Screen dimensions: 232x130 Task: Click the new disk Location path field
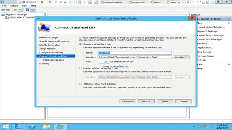click(135, 57)
